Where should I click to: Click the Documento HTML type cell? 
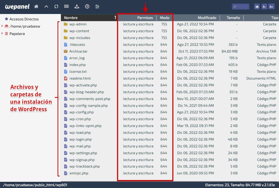[x=261, y=78]
